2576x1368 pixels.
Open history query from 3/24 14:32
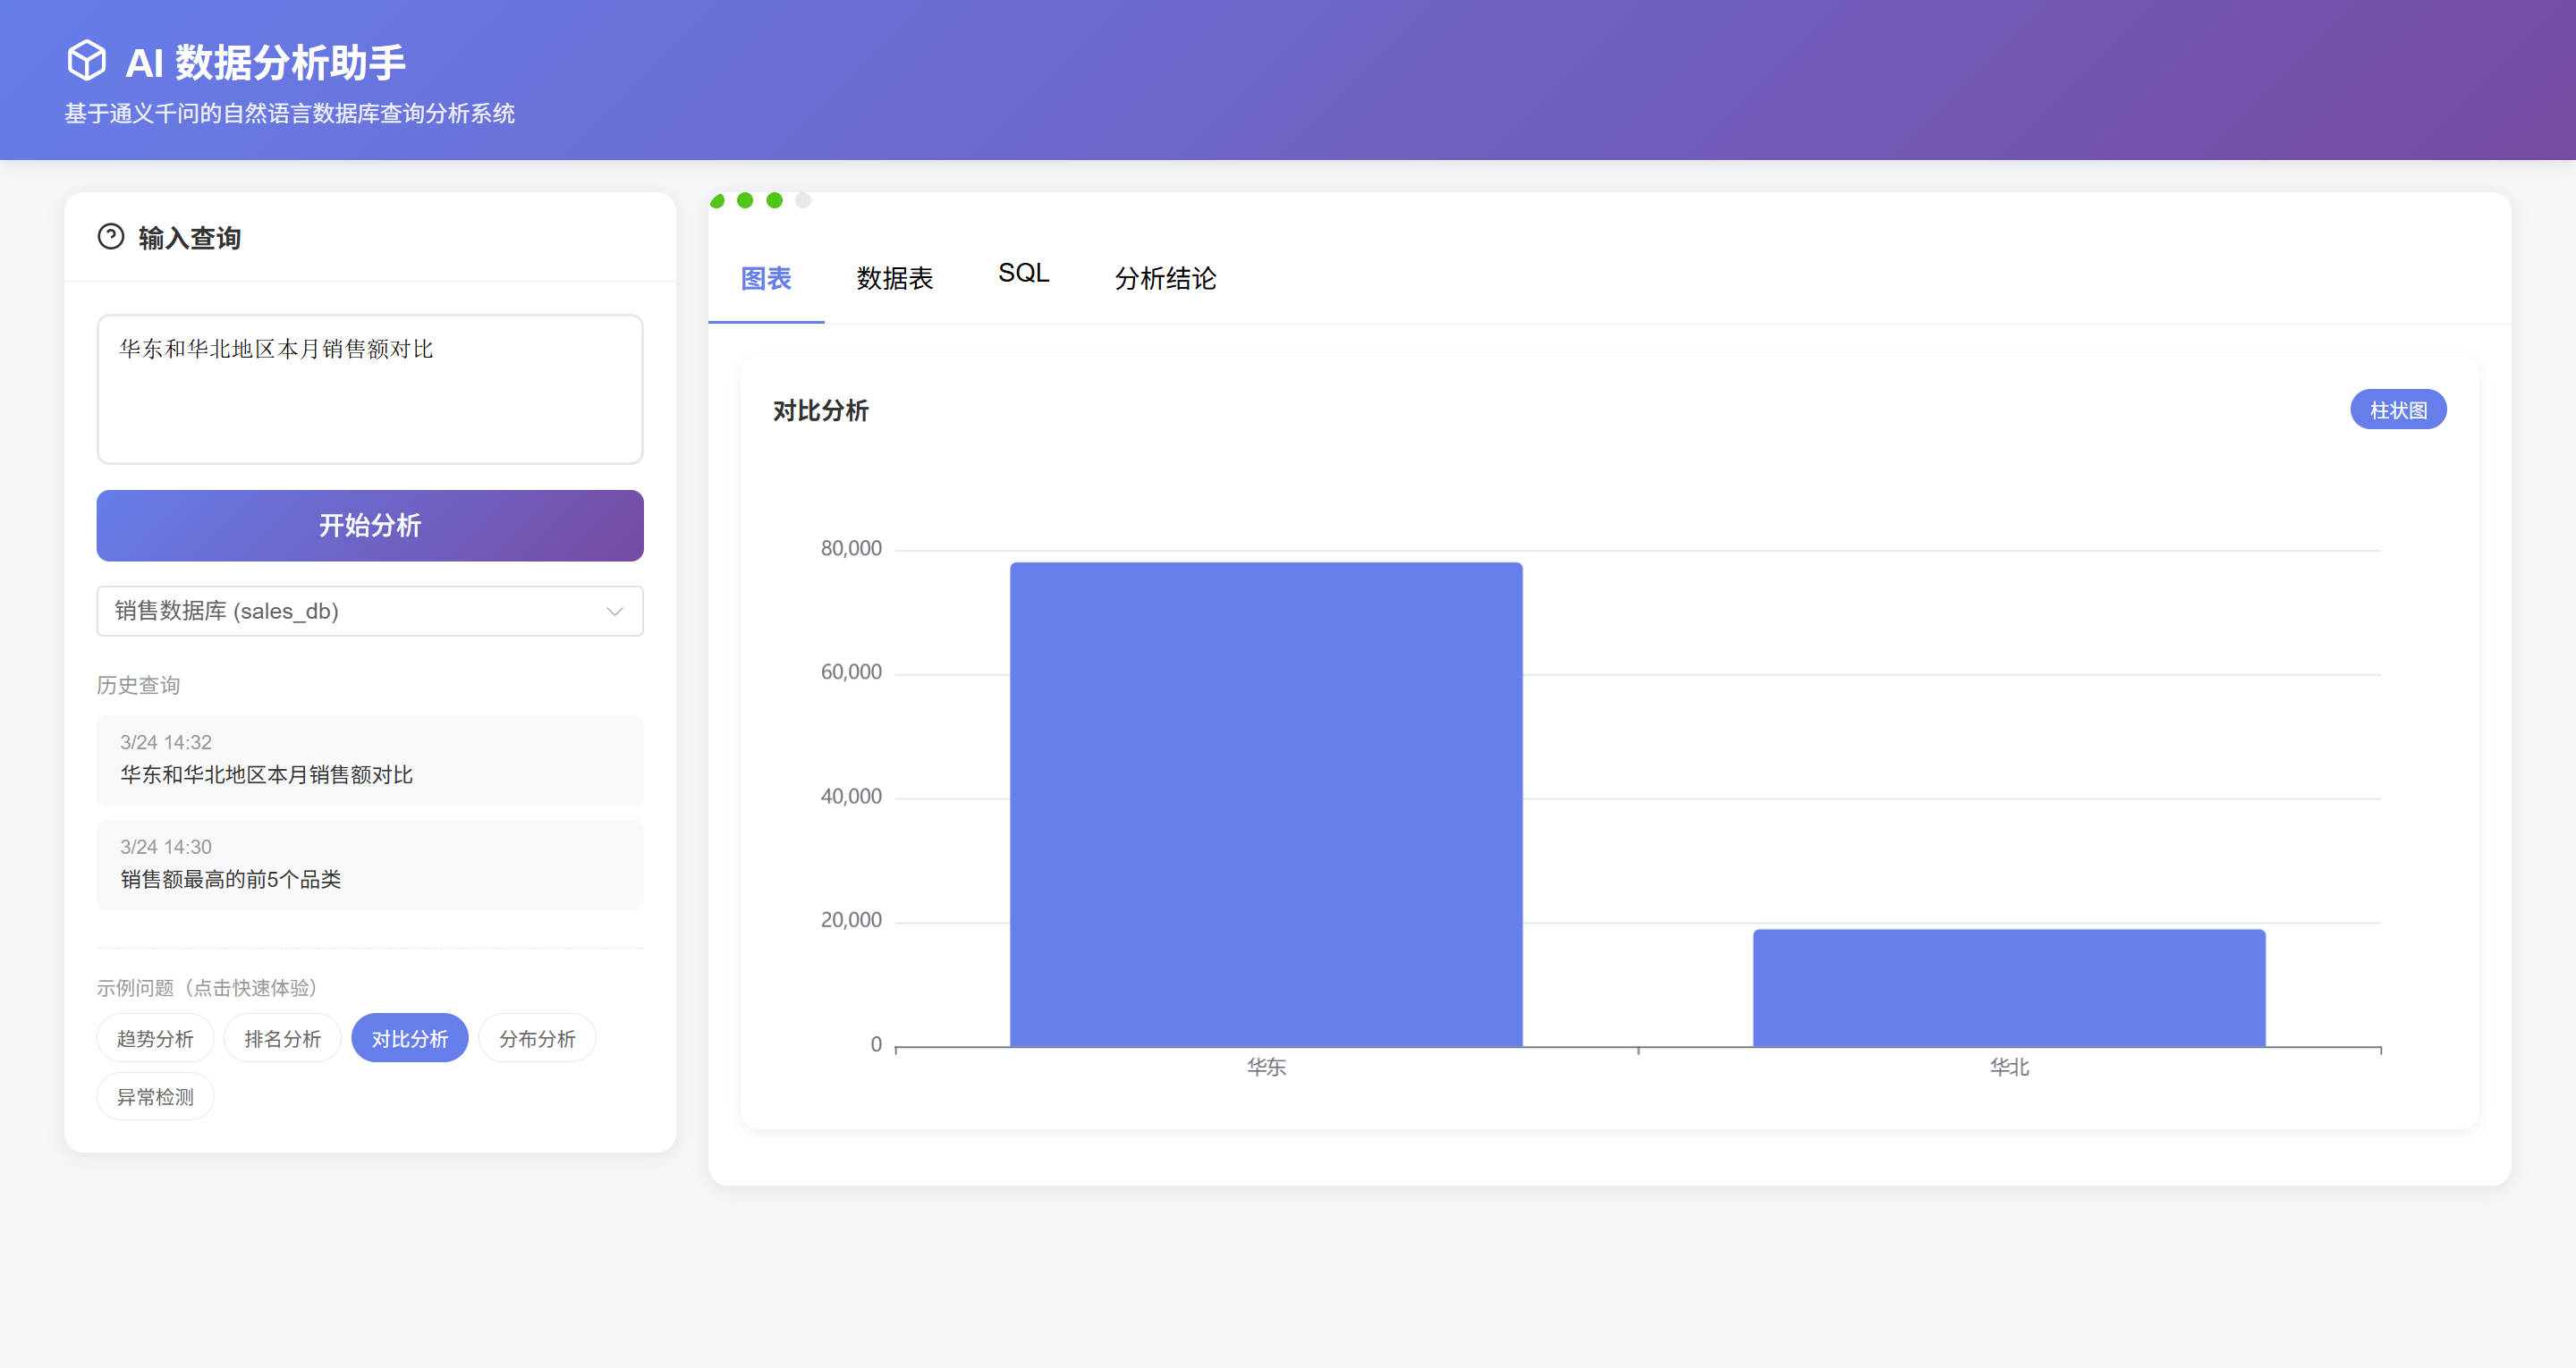pos(369,760)
